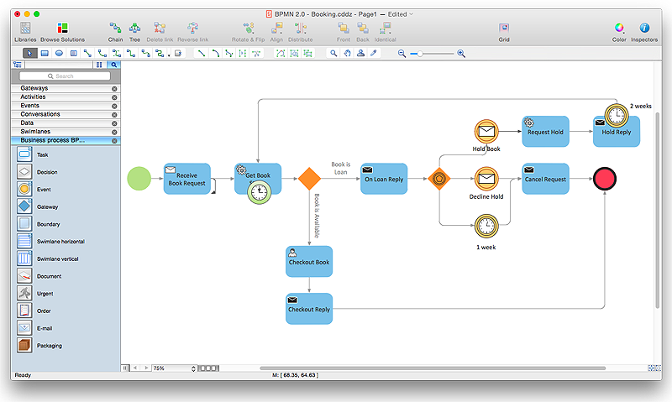Click the Identical tool

[385, 33]
